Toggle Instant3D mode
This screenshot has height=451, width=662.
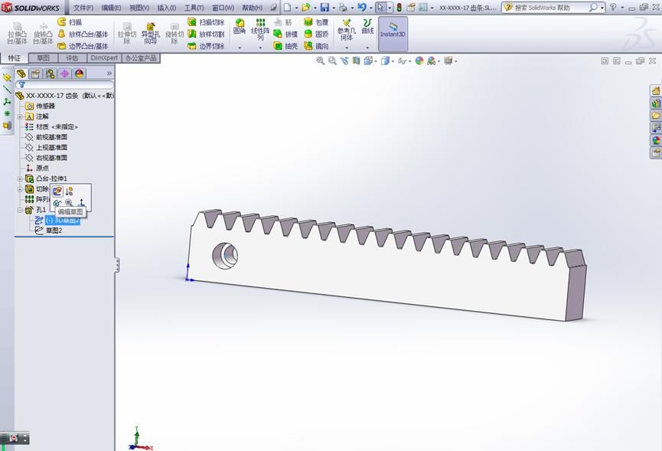[x=392, y=31]
